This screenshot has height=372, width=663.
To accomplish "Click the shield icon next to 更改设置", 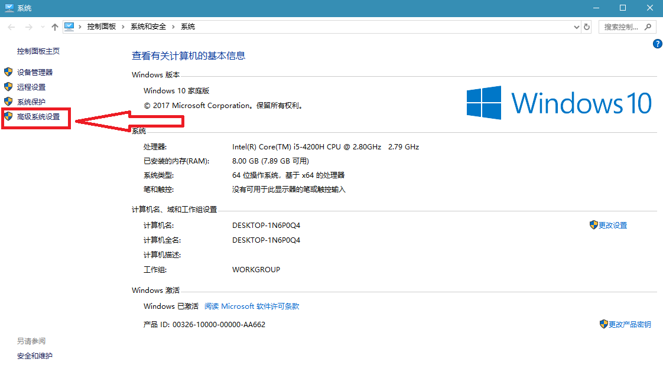I will pos(594,225).
